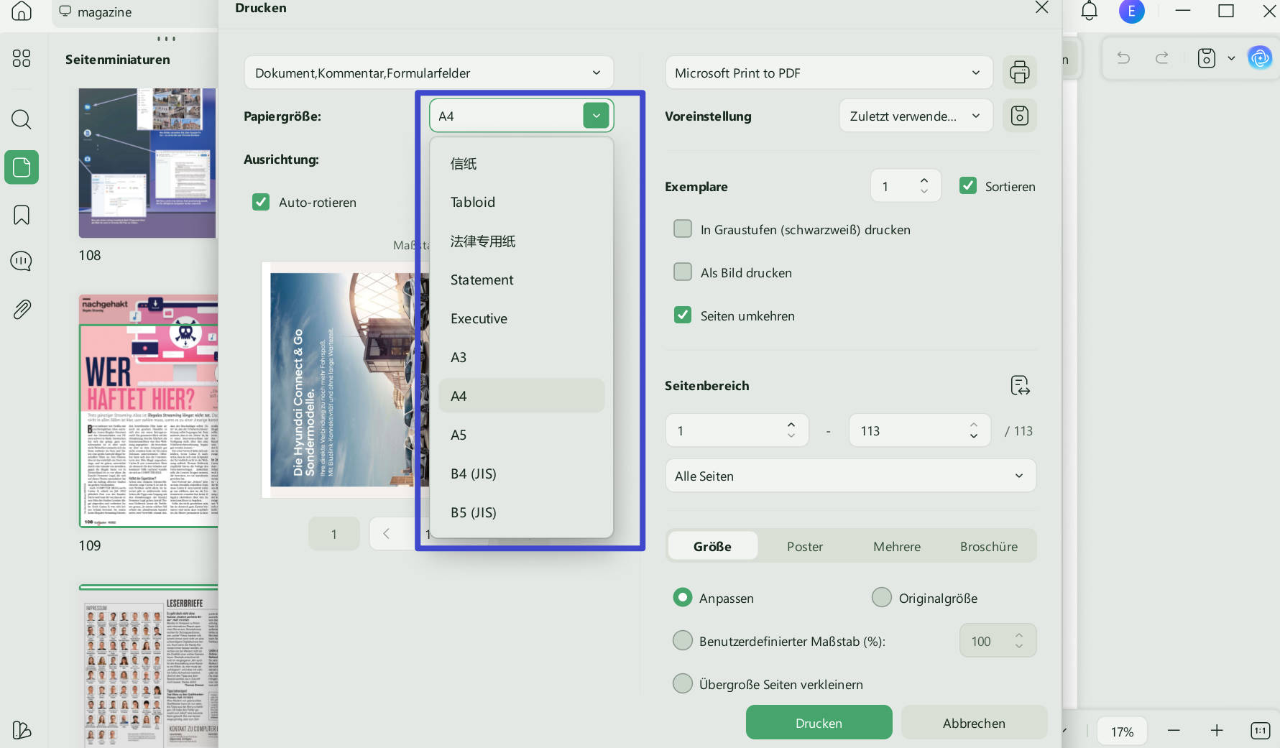Uncheck the Auto-rotieren checkbox
Image resolution: width=1280 pixels, height=748 pixels.
(x=261, y=202)
